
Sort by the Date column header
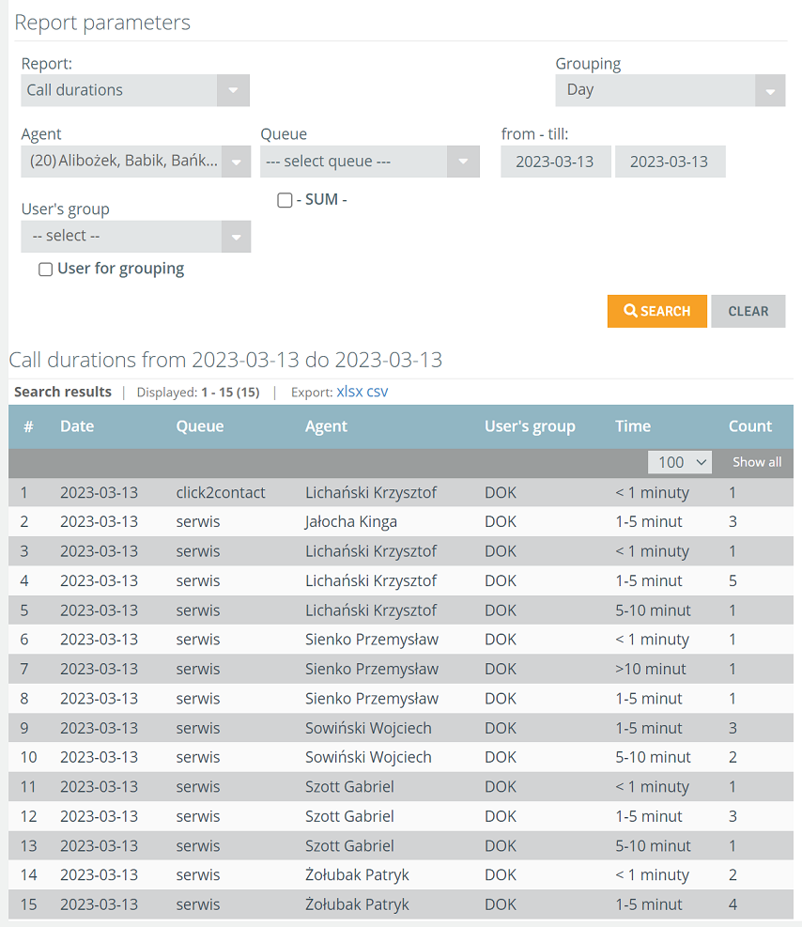click(x=77, y=426)
